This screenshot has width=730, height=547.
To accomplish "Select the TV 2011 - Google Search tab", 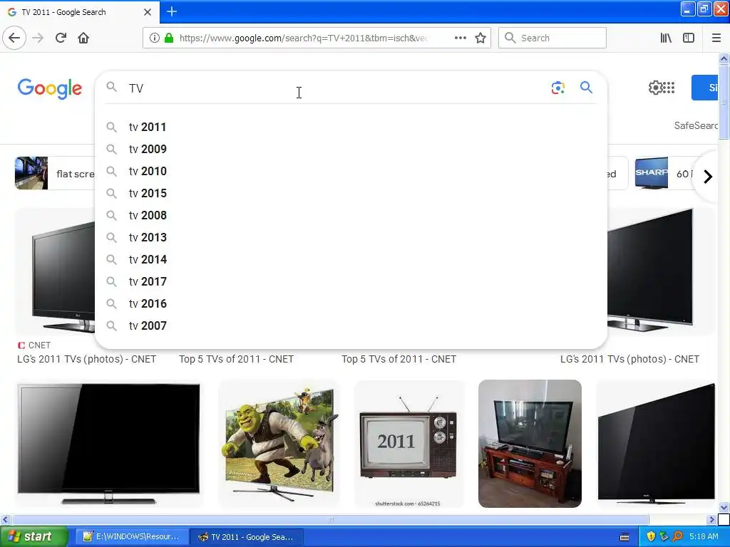I will (x=80, y=12).
